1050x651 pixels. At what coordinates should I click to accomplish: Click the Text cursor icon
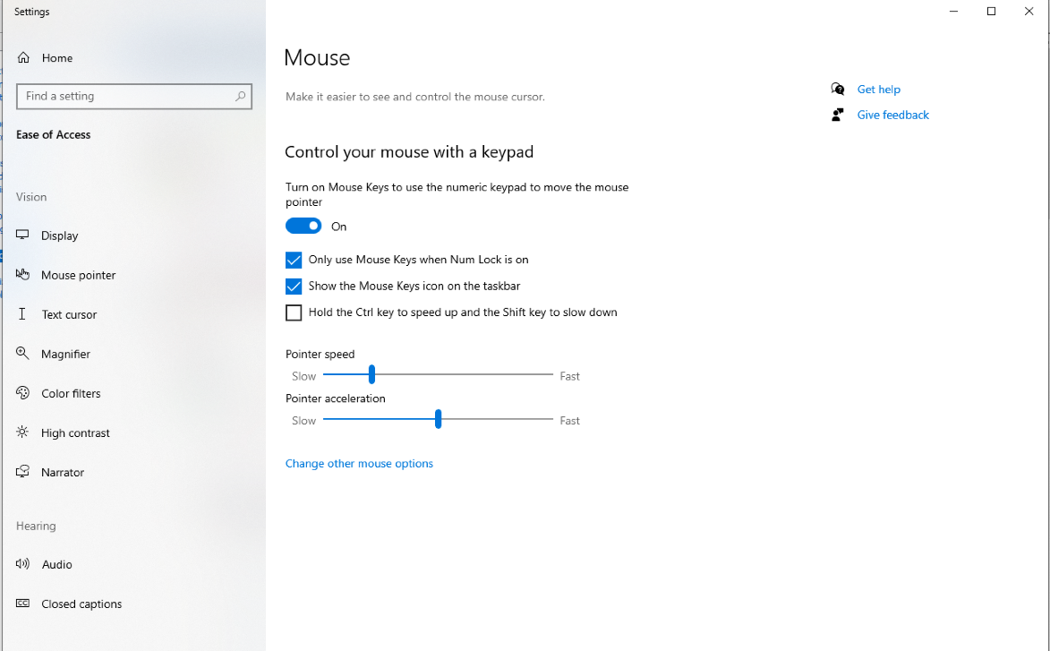coord(23,314)
